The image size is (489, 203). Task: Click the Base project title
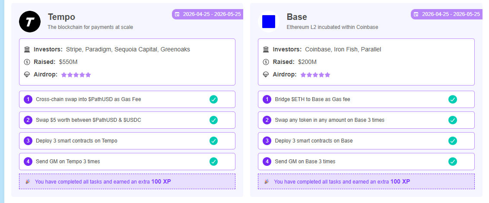pyautogui.click(x=297, y=17)
